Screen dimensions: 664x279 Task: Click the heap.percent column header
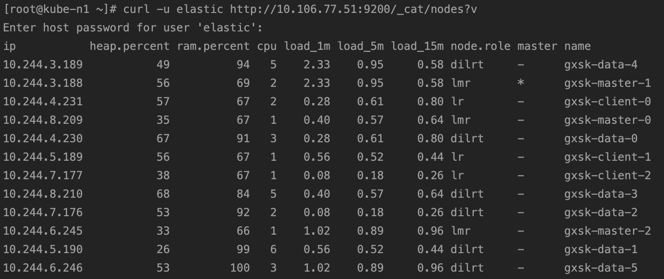point(130,46)
